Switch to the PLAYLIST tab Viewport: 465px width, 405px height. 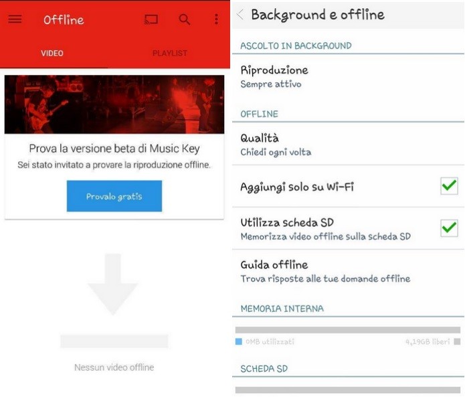click(170, 54)
